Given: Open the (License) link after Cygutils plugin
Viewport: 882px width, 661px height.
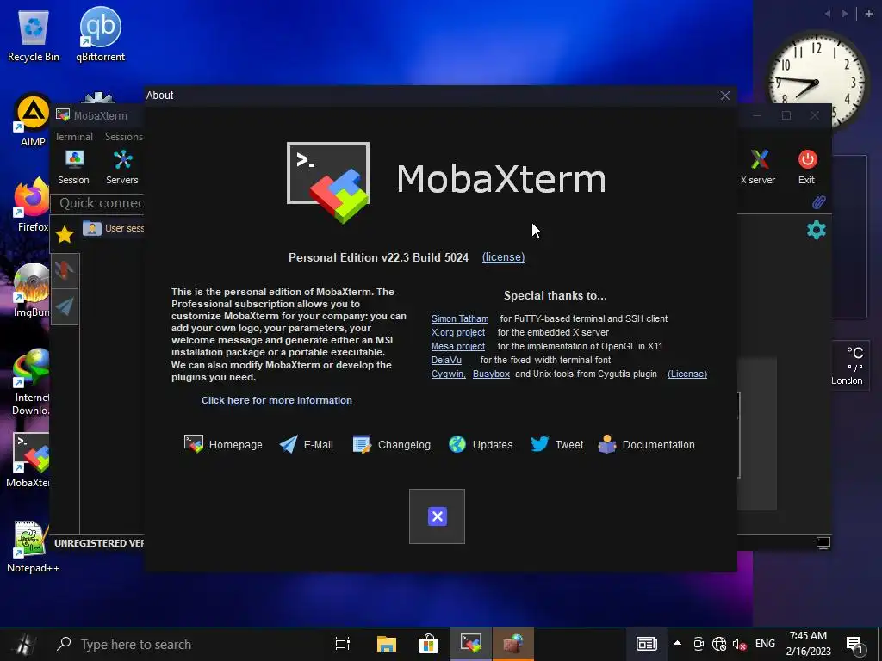Looking at the screenshot, I should point(686,374).
